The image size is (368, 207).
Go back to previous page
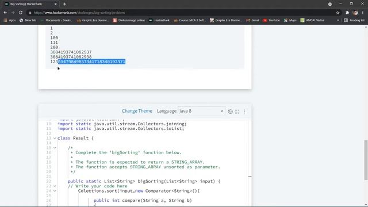pos(5,13)
